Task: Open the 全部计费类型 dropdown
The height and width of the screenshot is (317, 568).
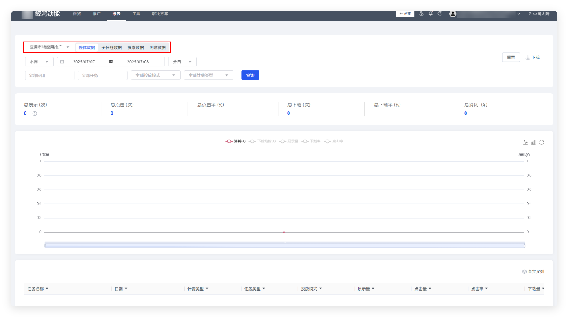Action: pyautogui.click(x=209, y=75)
